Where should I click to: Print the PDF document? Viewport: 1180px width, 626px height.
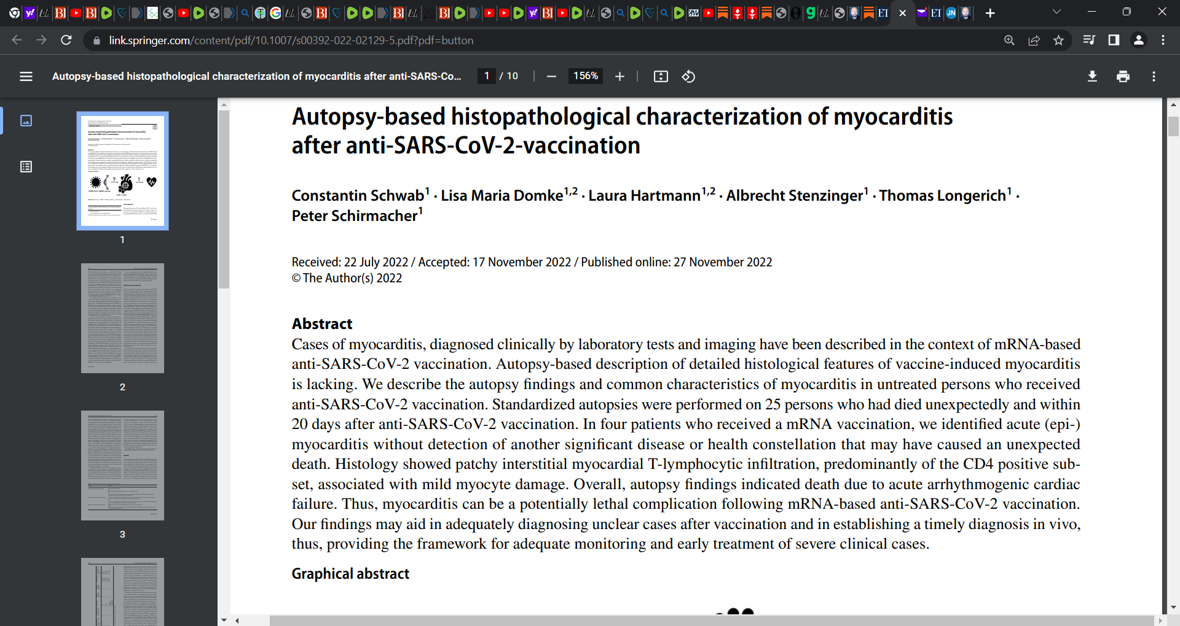pos(1123,76)
